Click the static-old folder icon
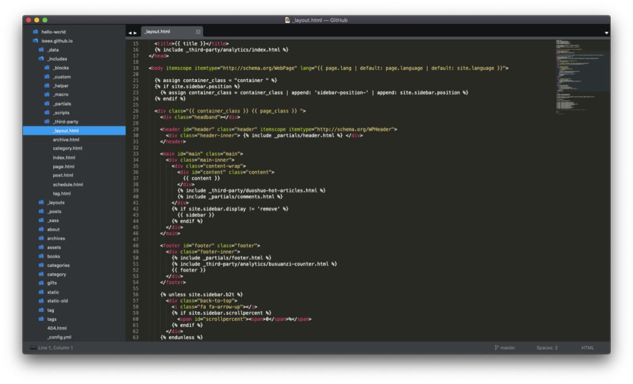The image size is (633, 384). pyautogui.click(x=41, y=301)
